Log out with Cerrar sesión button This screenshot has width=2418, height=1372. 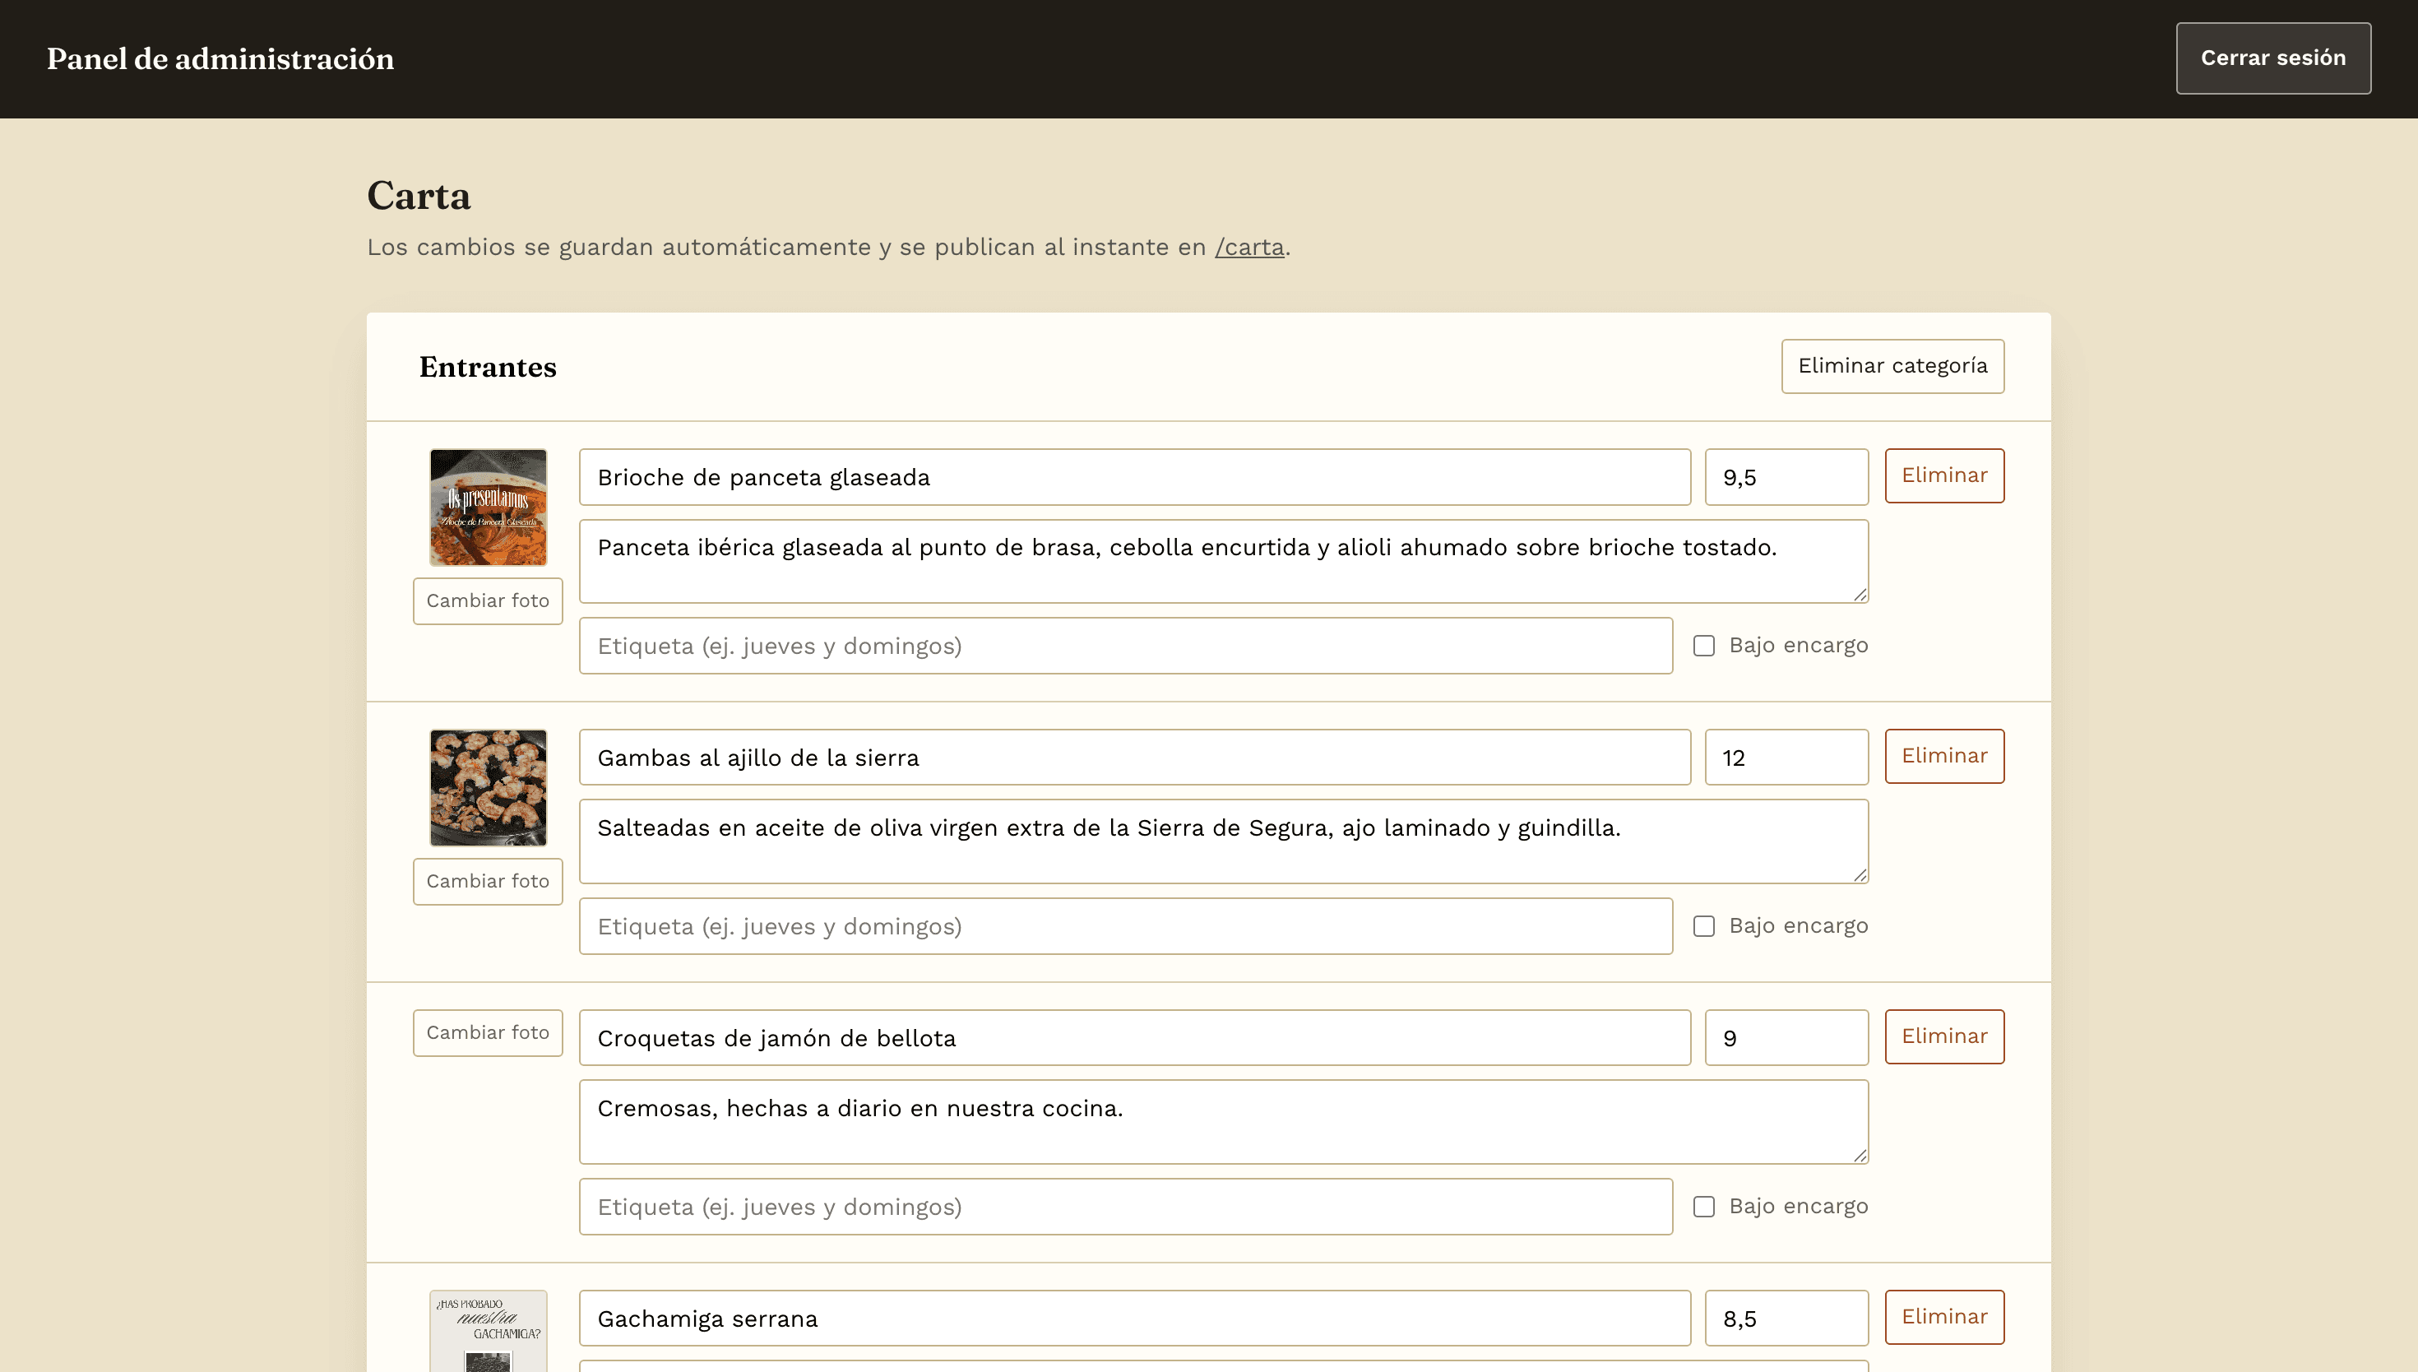tap(2273, 58)
